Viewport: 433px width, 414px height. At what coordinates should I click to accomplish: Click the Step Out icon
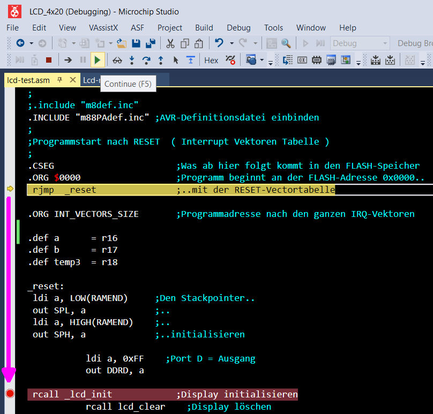(161, 60)
